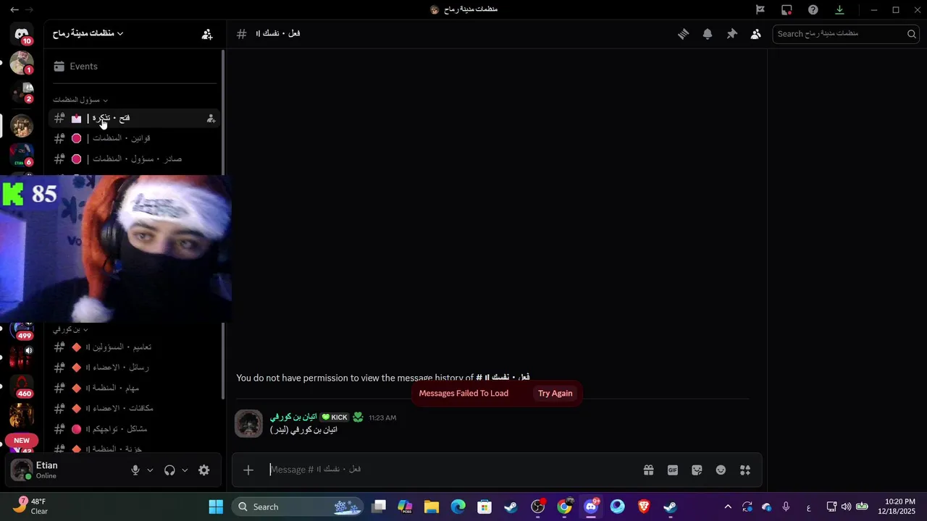927x521 pixels.
Task: Click the plus attachment button
Action: point(248,470)
